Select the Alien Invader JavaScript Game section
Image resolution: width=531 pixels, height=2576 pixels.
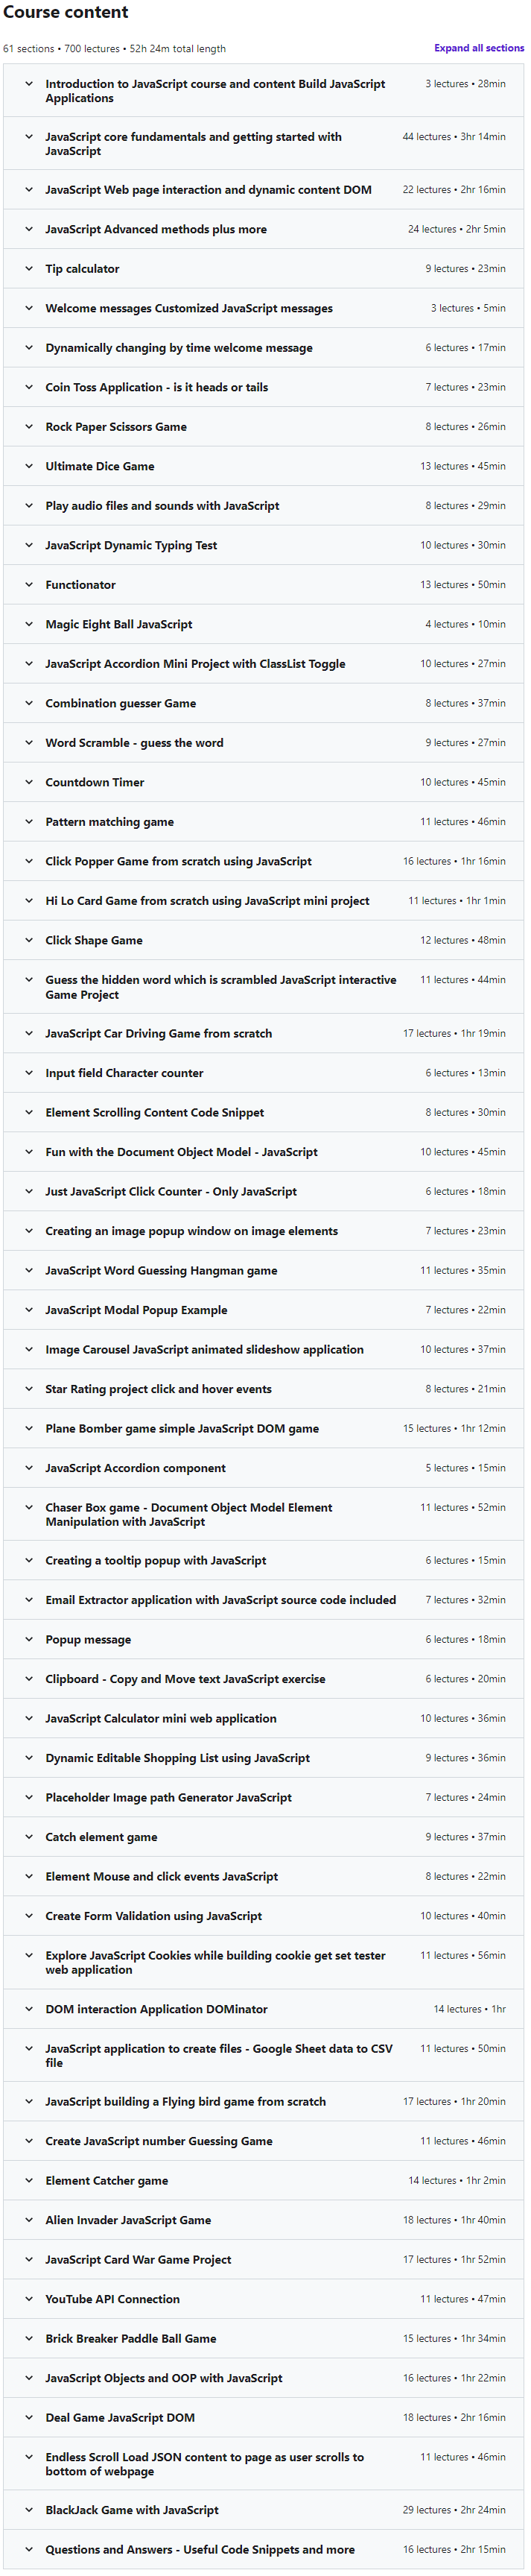pos(128,2219)
